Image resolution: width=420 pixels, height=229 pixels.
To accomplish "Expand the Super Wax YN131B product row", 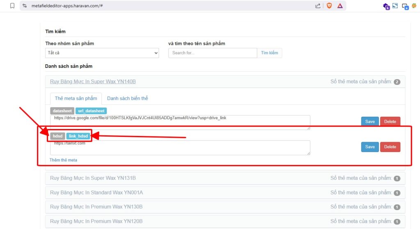I will coord(93,178).
